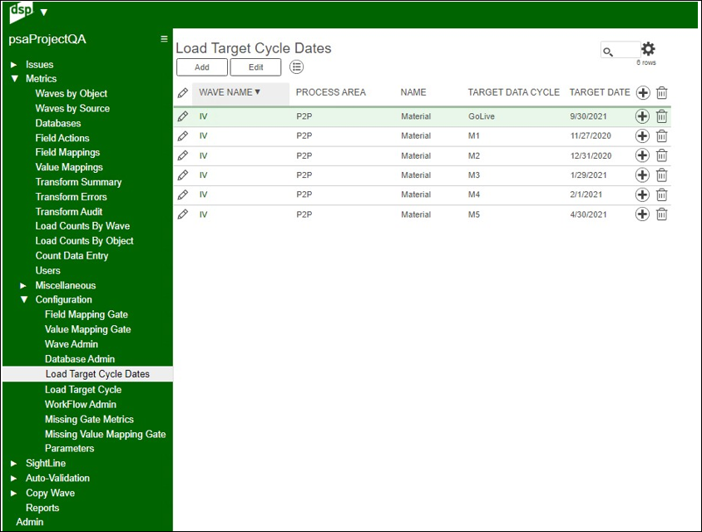Open the dropdown arrow beside dsp logo

tap(43, 12)
